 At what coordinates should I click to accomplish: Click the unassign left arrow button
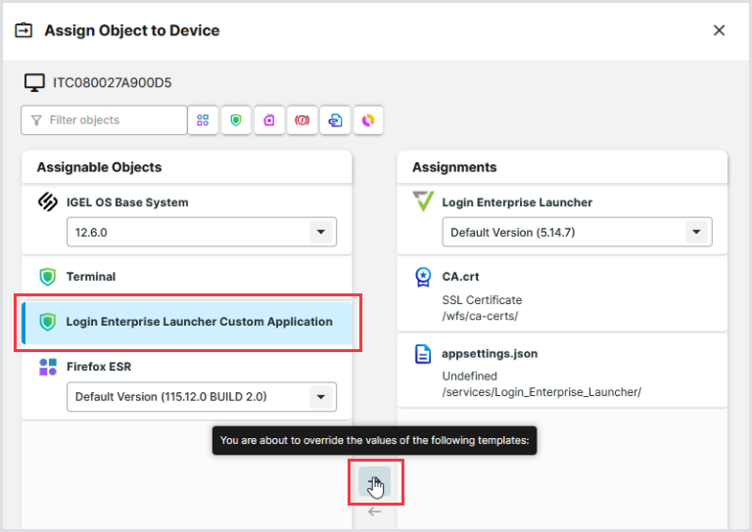(x=374, y=511)
